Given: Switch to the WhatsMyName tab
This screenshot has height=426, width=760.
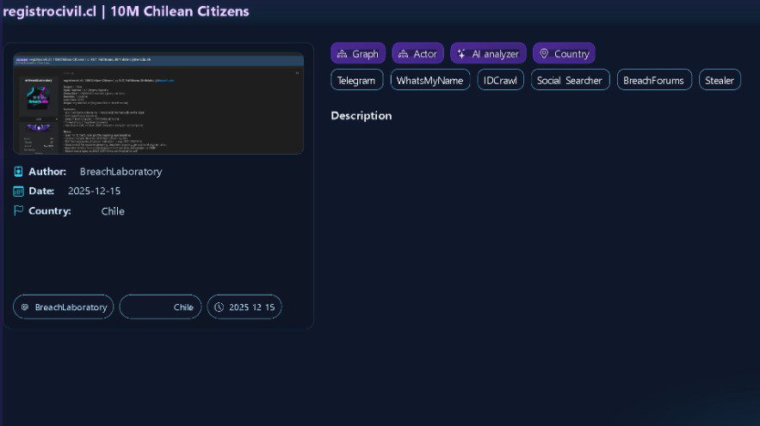Looking at the screenshot, I should [429, 80].
